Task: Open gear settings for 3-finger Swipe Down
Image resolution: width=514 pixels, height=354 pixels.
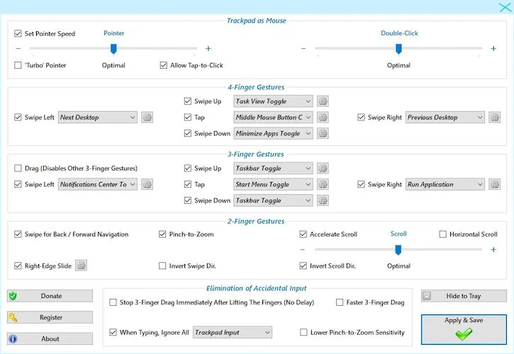Action: pyautogui.click(x=323, y=200)
